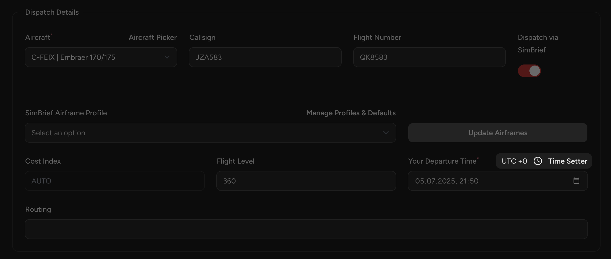
Task: Click the empty Routing input box
Action: [305, 229]
